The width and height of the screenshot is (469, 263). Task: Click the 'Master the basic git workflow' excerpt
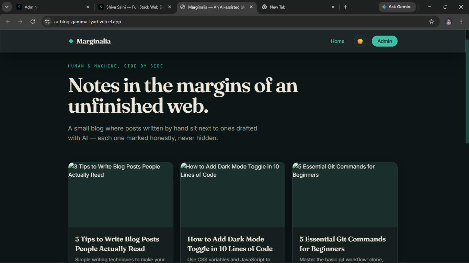[x=341, y=260]
